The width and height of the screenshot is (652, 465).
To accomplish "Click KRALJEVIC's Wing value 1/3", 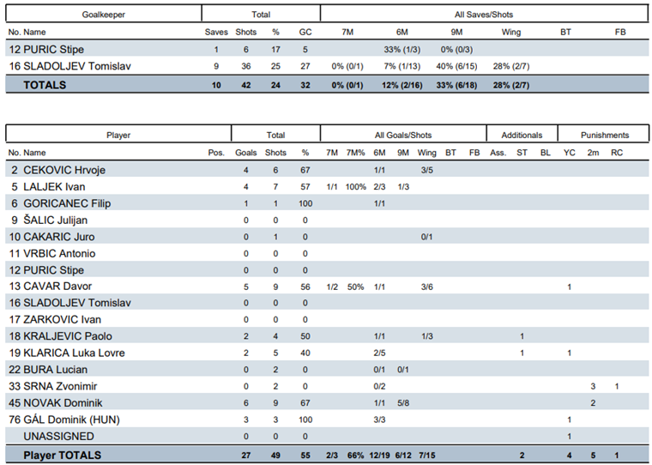I will (426, 336).
